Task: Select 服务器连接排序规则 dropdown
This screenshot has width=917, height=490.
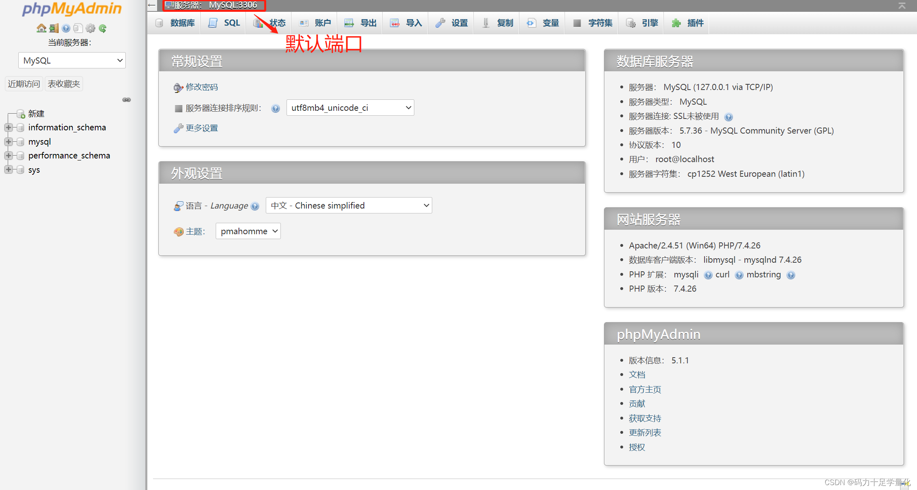Action: [349, 108]
